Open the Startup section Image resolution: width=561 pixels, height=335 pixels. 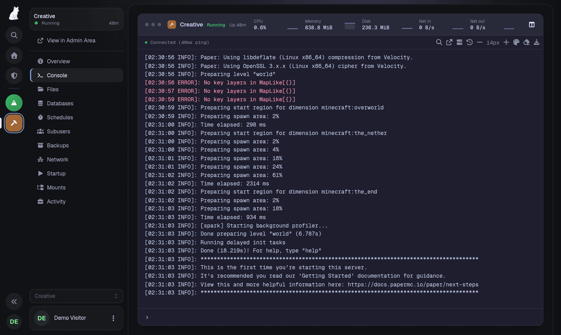coord(76,174)
